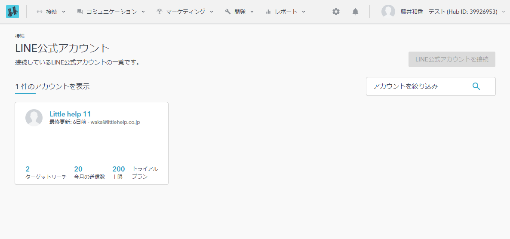Open the コミュニケーション menu
510x239 pixels.
coord(111,12)
